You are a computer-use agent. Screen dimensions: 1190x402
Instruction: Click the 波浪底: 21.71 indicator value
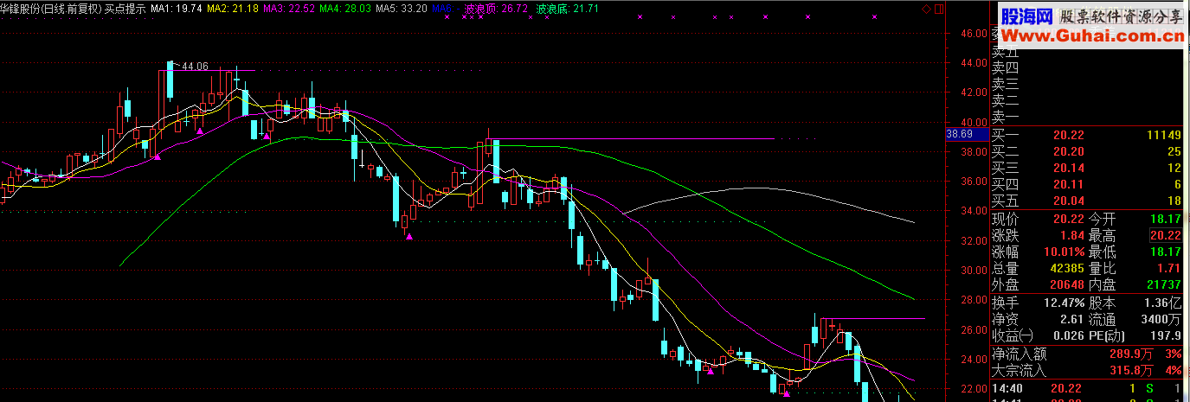click(568, 8)
